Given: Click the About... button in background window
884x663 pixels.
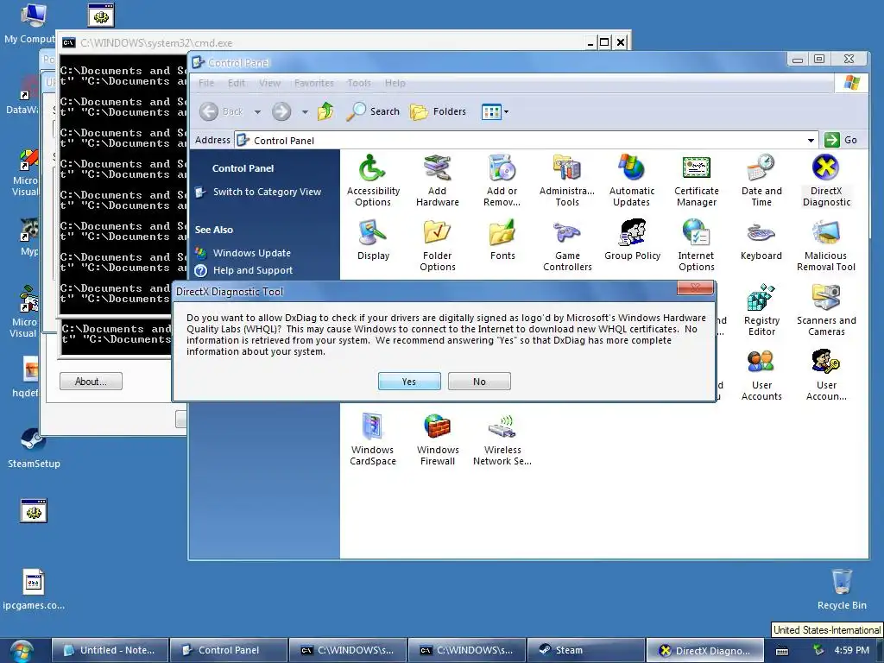Looking at the screenshot, I should pyautogui.click(x=91, y=381).
